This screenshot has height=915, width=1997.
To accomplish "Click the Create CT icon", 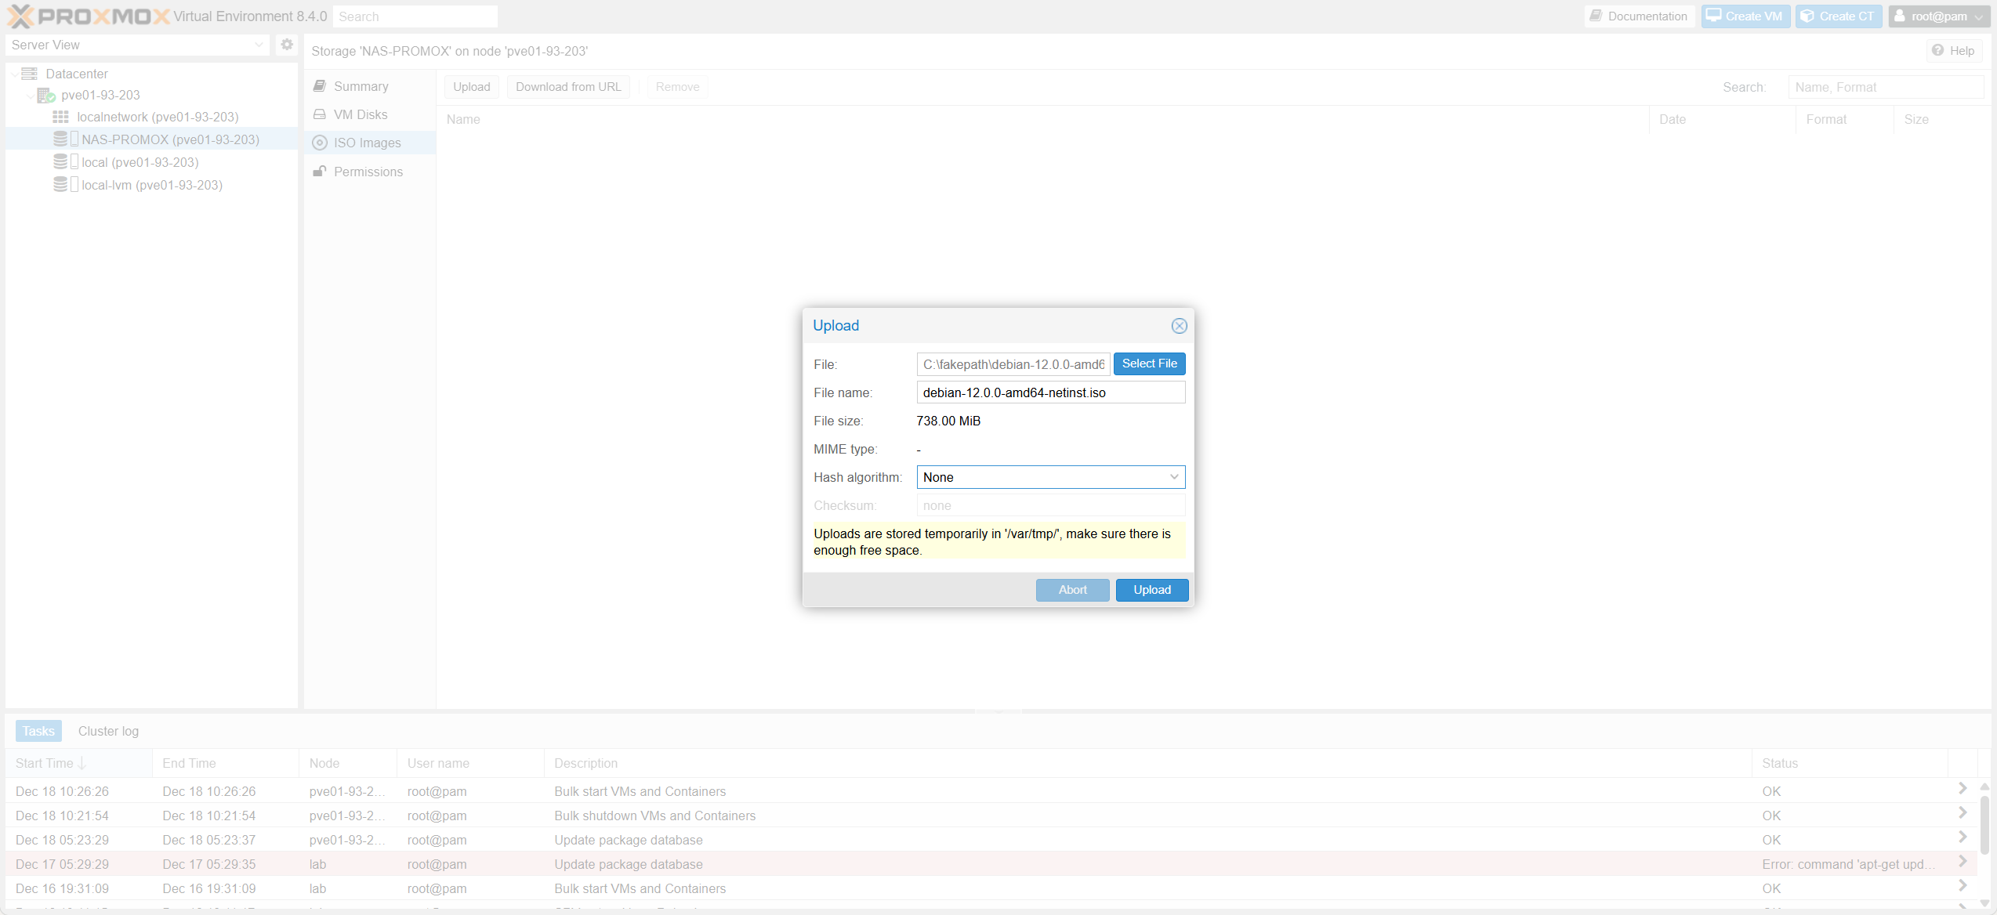I will click(1807, 16).
